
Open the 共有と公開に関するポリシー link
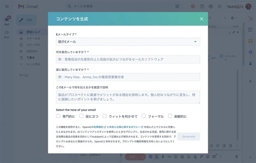(x=125, y=127)
